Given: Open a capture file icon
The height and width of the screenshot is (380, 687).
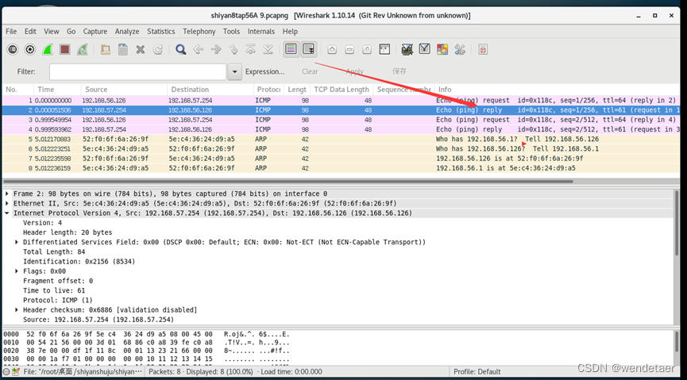Looking at the screenshot, I should 106,49.
